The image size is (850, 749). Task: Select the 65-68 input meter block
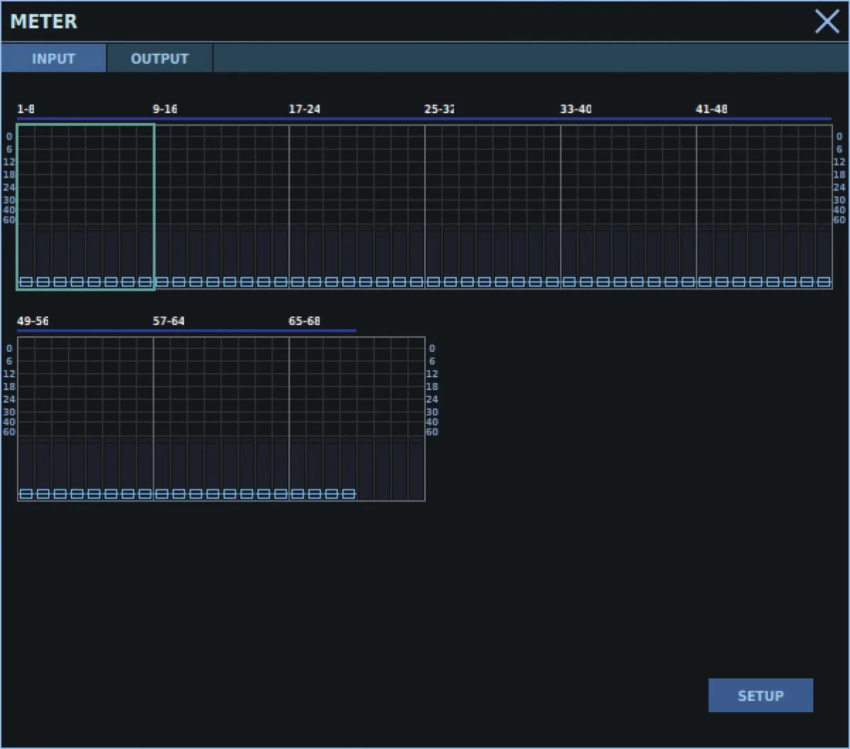(357, 419)
